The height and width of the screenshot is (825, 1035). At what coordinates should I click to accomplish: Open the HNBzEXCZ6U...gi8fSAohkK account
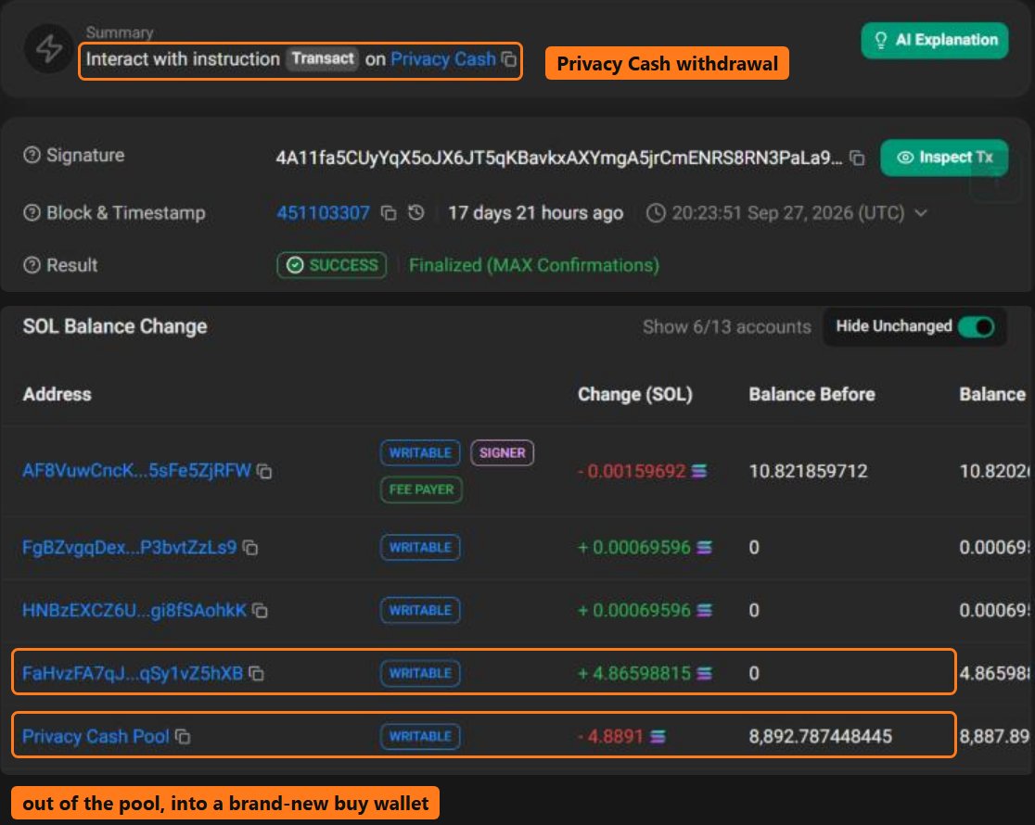[134, 610]
